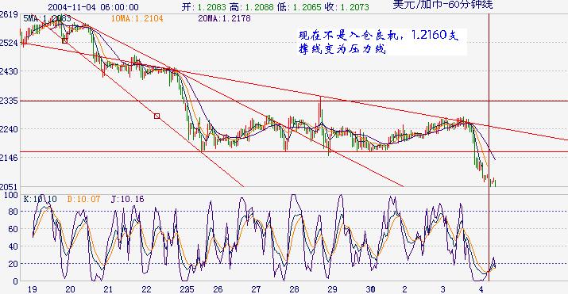Click the orange 10MA:1.2104 label
This screenshot has height=294, width=568.
pos(137,18)
